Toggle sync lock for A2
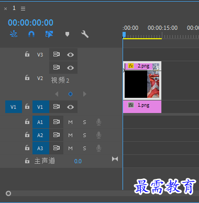The width and height of the screenshot is (199, 203). (x=57, y=135)
